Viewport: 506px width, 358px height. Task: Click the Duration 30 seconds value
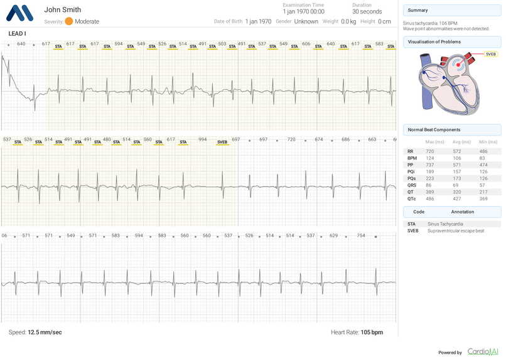click(x=367, y=12)
